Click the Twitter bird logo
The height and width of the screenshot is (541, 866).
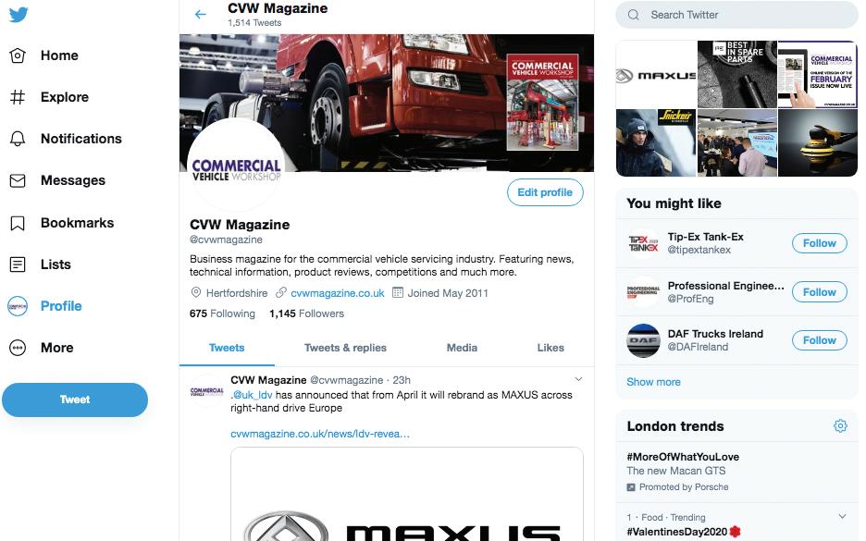click(19, 15)
